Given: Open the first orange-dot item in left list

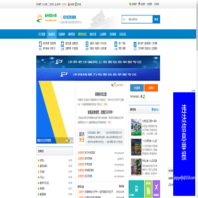Looking at the screenshot, I should point(42,161).
